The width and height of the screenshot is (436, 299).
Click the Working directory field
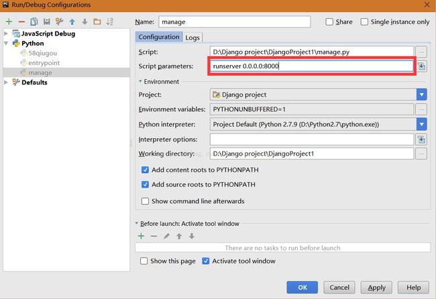tap(312, 154)
